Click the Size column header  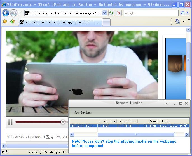tap(148, 121)
